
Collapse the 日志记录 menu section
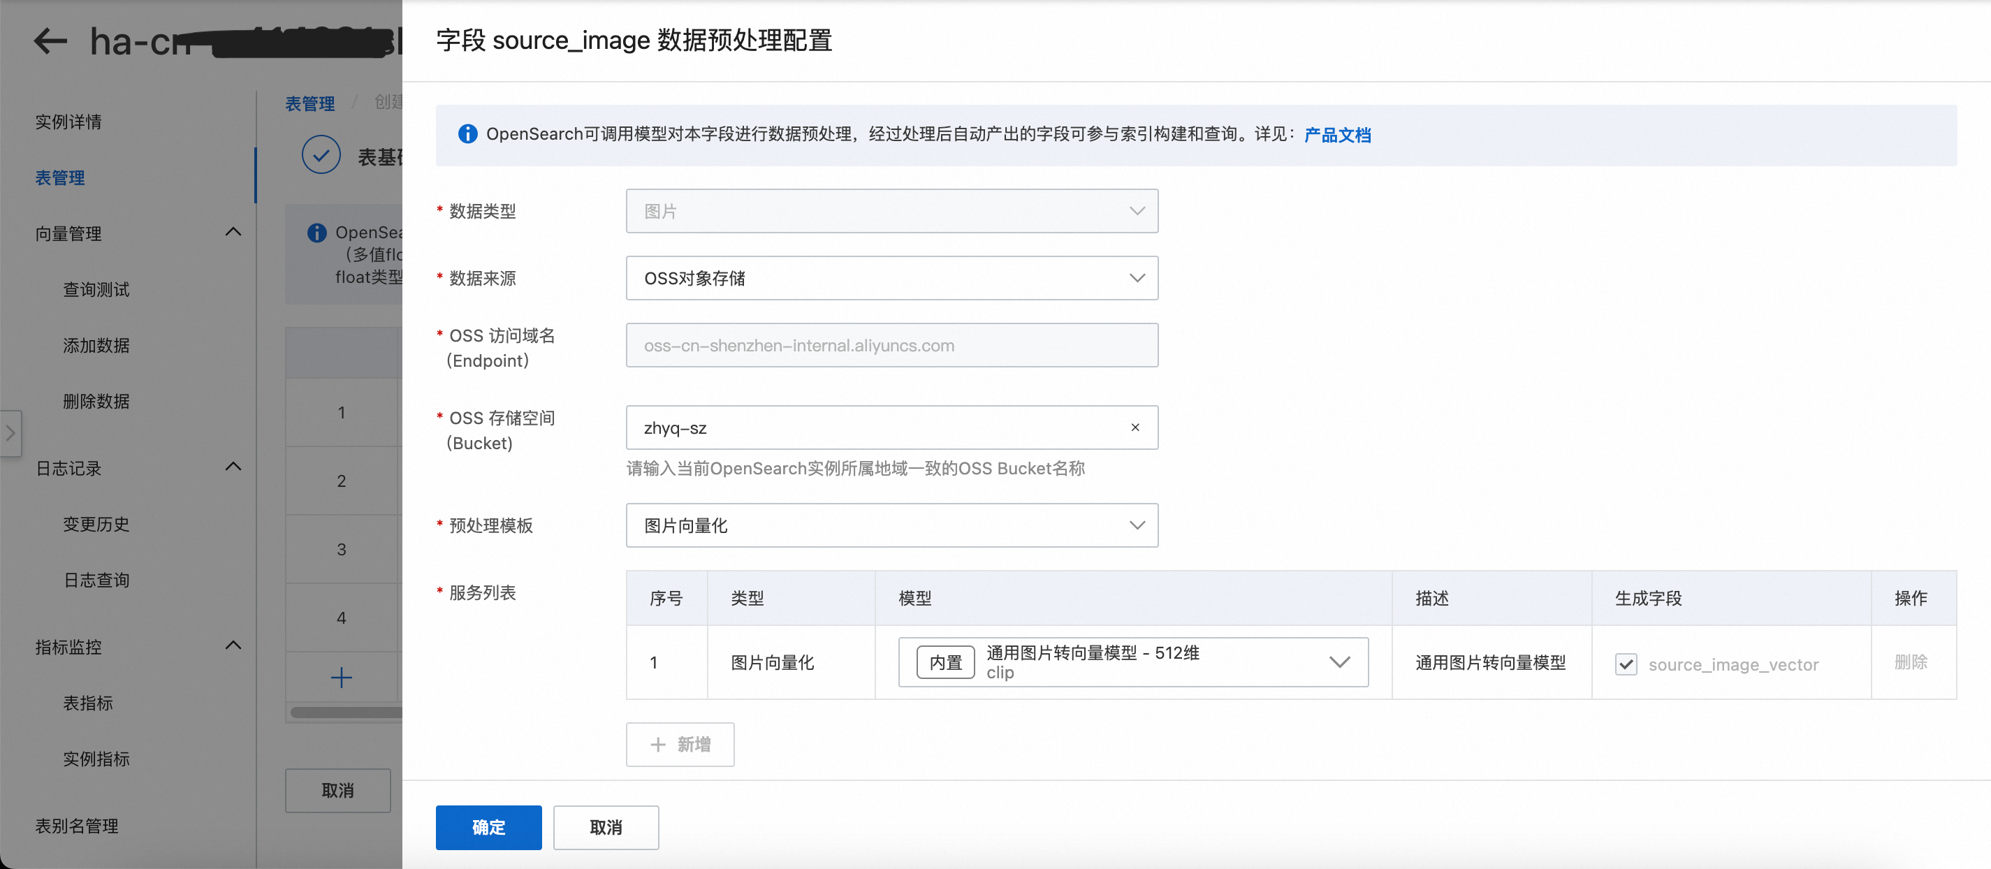233,467
